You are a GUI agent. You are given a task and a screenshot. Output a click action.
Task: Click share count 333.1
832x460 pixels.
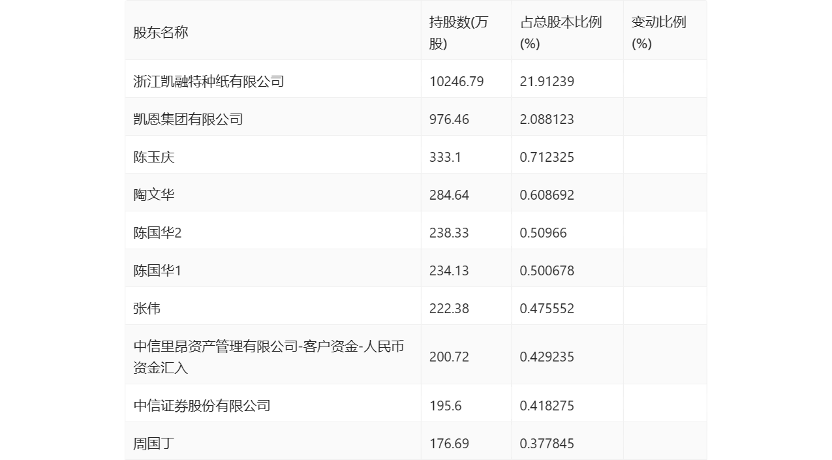445,157
